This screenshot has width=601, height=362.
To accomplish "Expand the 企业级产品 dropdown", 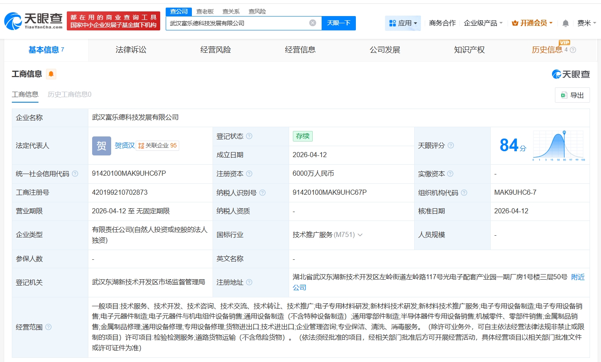I will pos(483,23).
